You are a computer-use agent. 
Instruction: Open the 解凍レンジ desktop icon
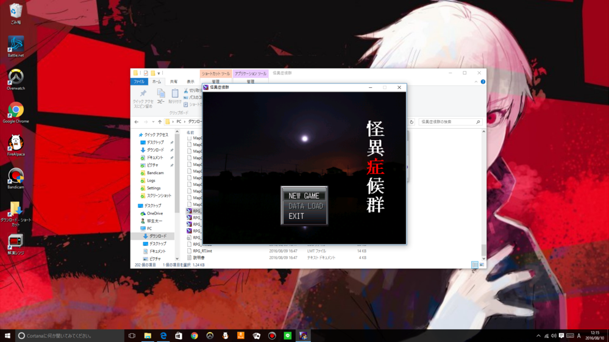coord(15,244)
